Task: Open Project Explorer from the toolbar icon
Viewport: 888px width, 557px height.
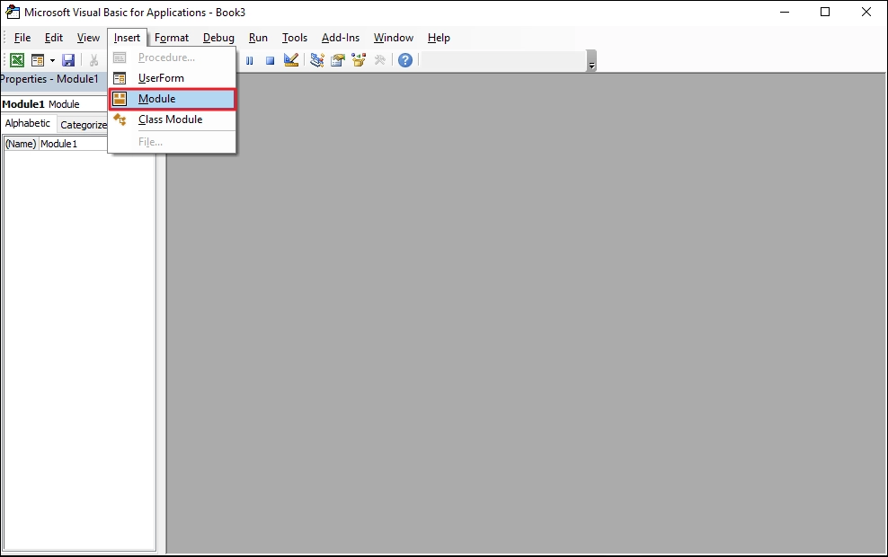Action: pyautogui.click(x=317, y=60)
